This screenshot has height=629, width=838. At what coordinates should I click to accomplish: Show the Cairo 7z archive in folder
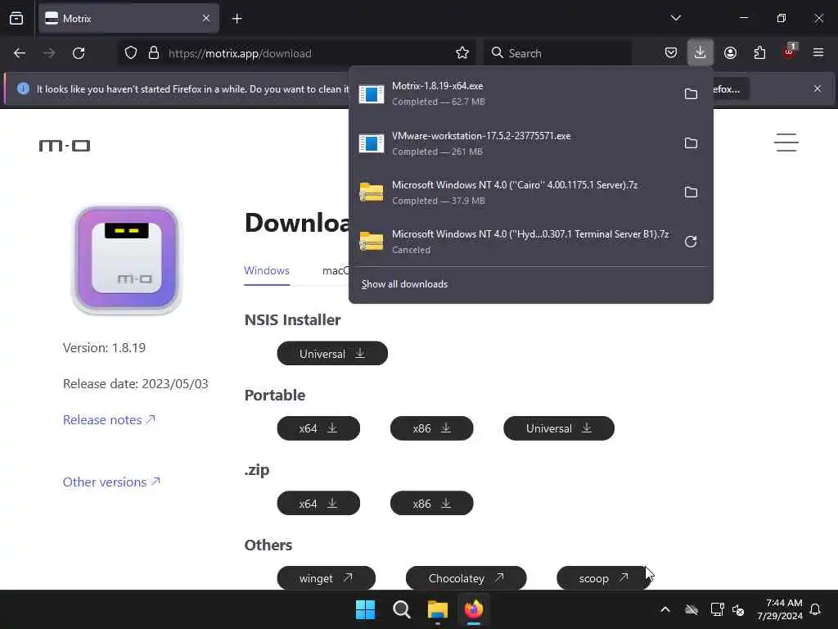(x=691, y=192)
